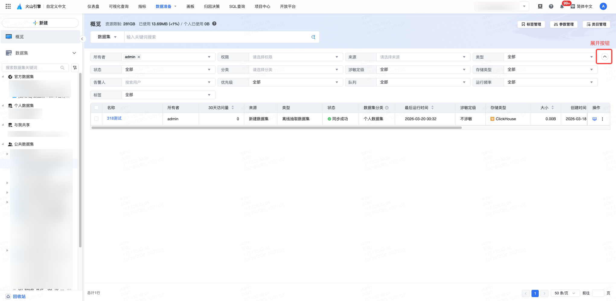This screenshot has height=301, width=616.
Task: Go to the 指标 menu
Action: click(142, 6)
